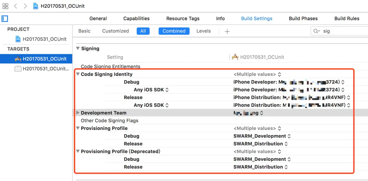Click the related items grid icon
368x181 pixels.
click(5, 6)
